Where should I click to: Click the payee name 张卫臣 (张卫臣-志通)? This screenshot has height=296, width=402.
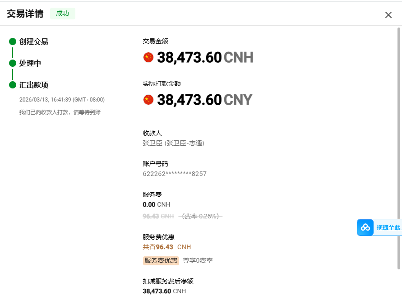[x=173, y=143]
